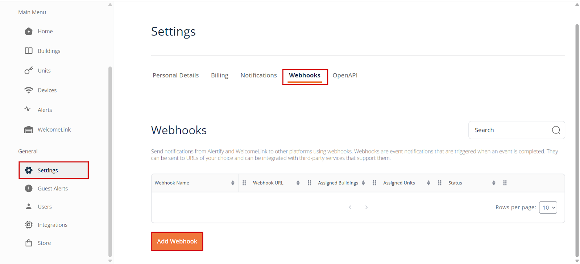Click the Units key icon

[29, 71]
